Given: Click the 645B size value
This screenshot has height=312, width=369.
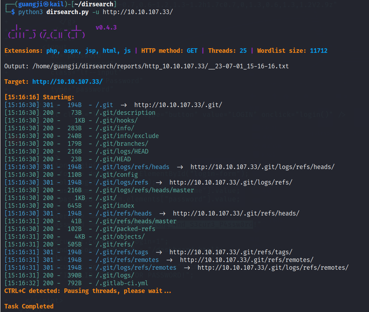Looking at the screenshot, I should tap(75, 206).
